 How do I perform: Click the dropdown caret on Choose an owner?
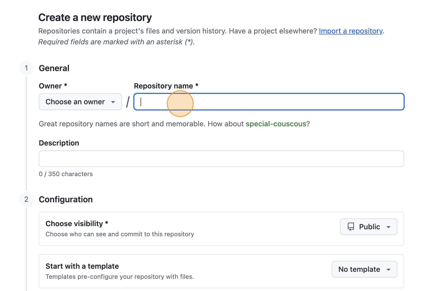coord(113,102)
